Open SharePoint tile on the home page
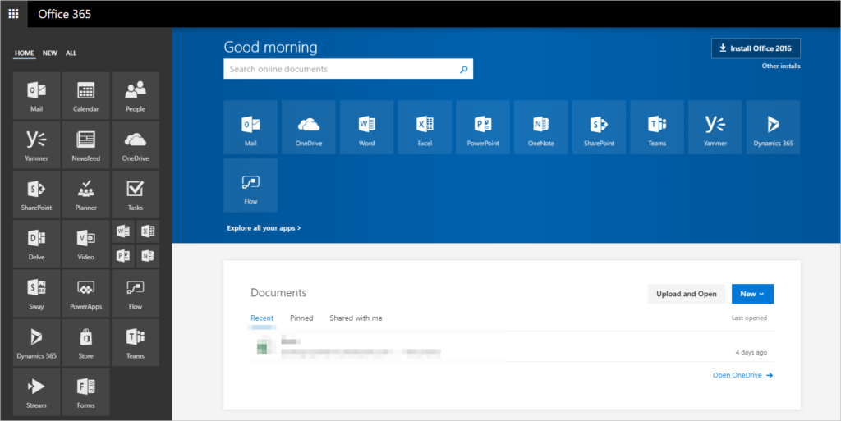The image size is (841, 421). point(599,127)
